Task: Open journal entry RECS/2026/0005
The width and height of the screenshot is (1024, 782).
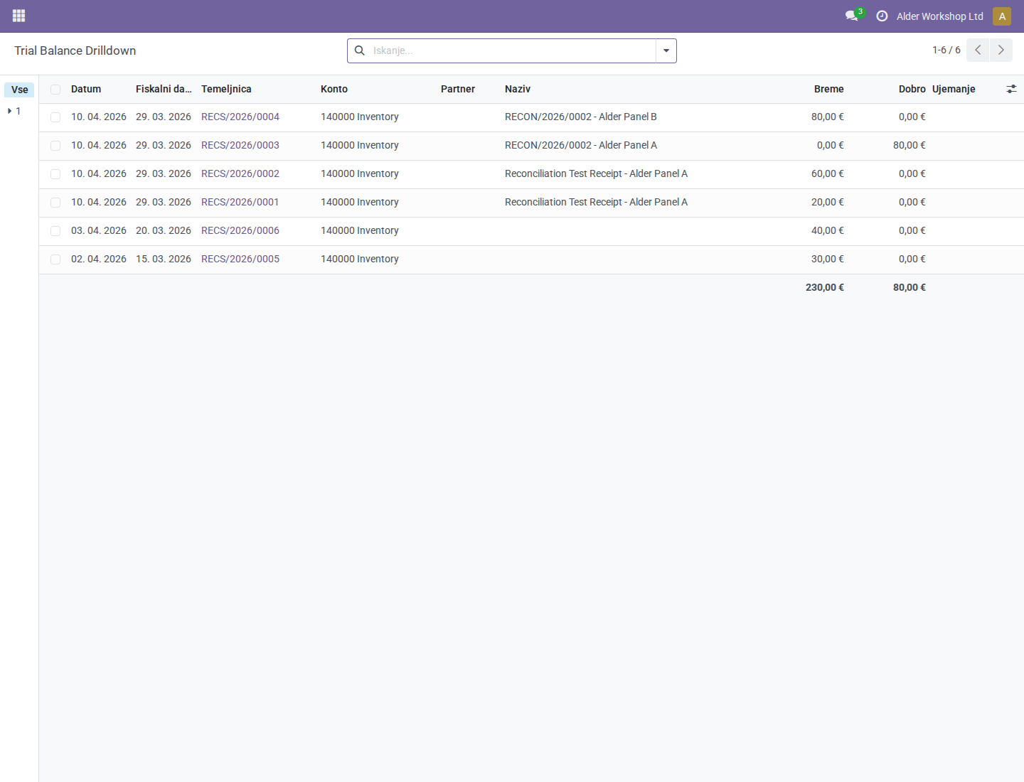Action: (x=240, y=259)
